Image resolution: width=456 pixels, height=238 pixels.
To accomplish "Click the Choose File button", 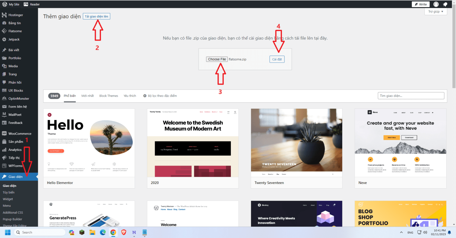I will coord(217,59).
